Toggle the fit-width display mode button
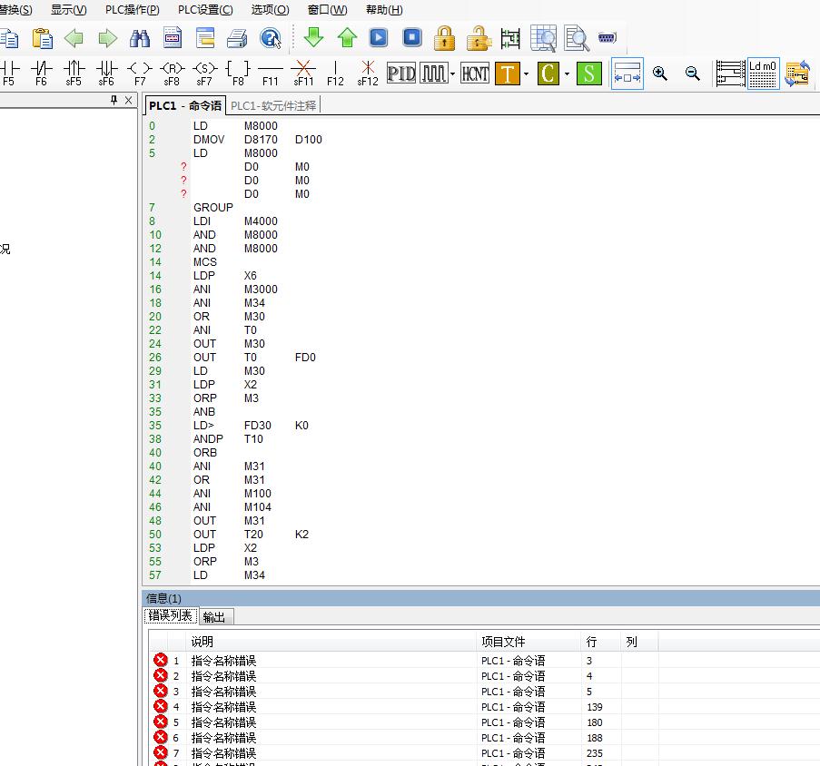This screenshot has height=766, width=820. [x=627, y=74]
